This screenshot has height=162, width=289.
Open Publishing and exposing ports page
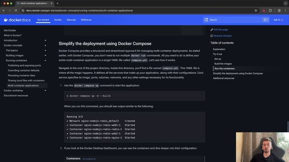(x=24, y=65)
